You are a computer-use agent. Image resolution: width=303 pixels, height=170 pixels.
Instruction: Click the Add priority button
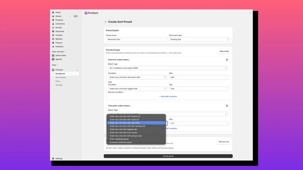(224, 51)
